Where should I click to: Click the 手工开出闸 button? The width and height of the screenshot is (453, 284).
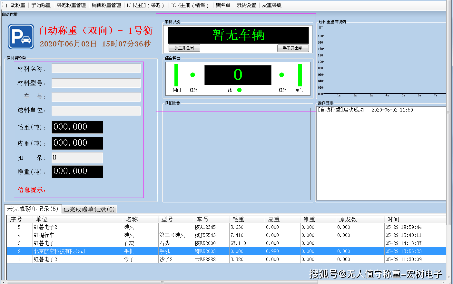coord(293,48)
